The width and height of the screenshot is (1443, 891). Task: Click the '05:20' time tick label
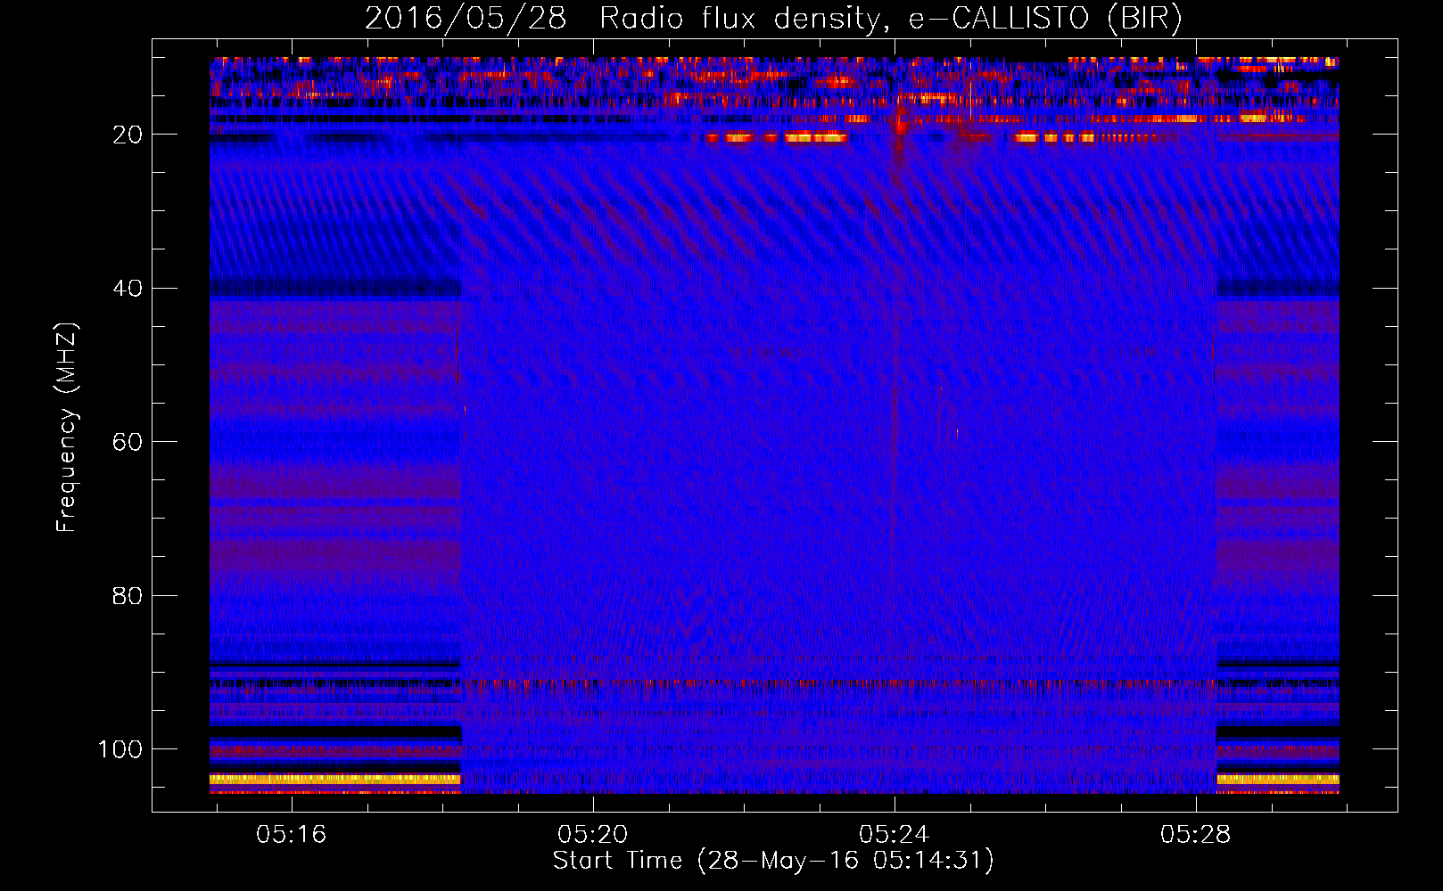[x=592, y=835]
